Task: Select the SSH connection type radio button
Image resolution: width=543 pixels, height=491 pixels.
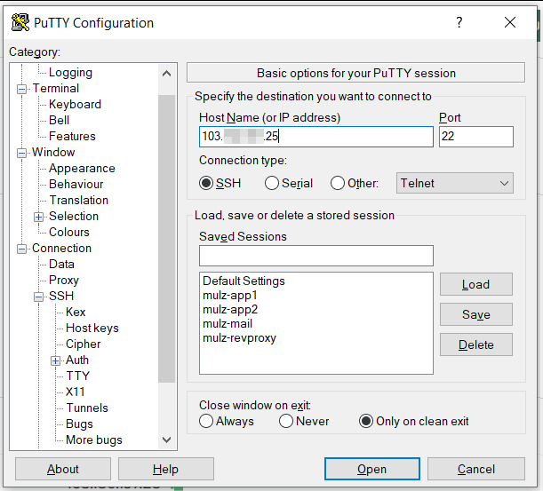Action: pos(207,184)
